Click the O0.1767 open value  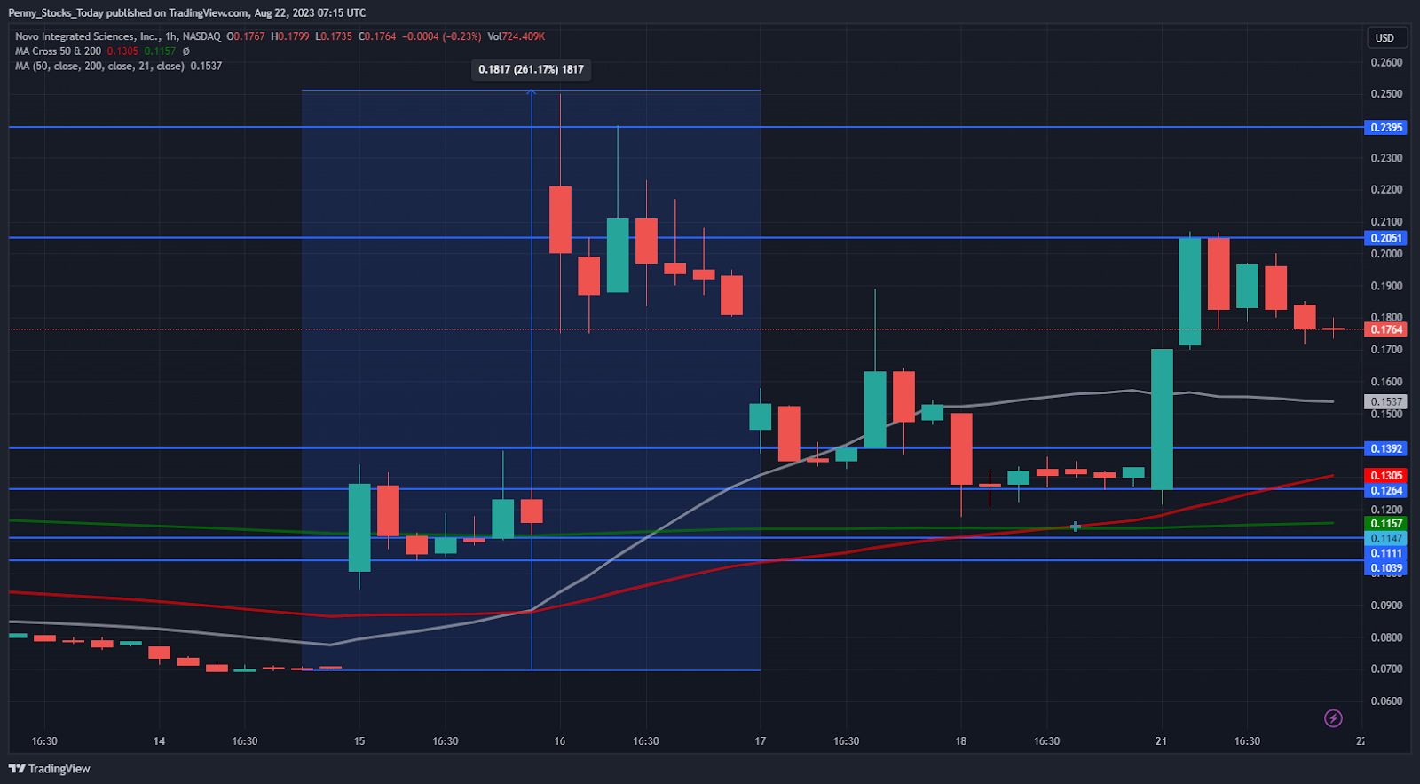pyautogui.click(x=246, y=36)
